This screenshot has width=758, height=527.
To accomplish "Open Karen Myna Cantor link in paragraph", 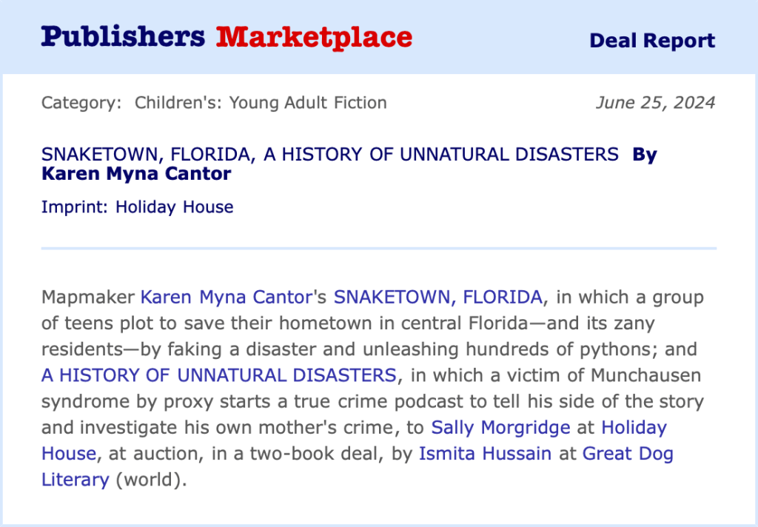I will point(224,298).
